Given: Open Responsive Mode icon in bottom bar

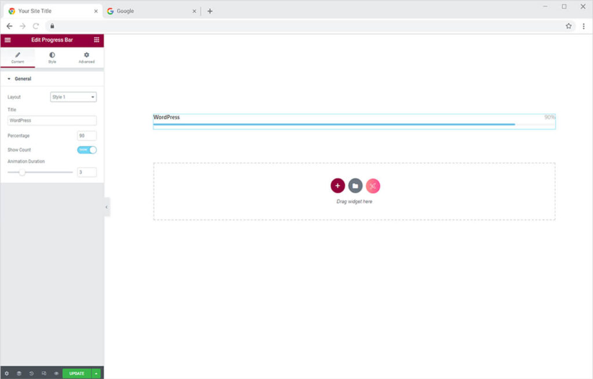Looking at the screenshot, I should (44, 373).
